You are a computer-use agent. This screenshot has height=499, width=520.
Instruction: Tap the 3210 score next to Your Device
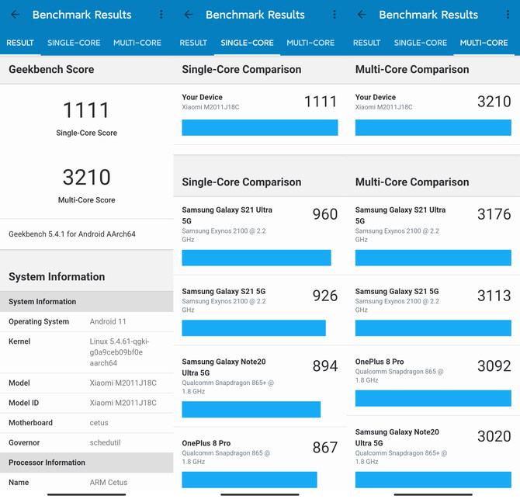[x=494, y=102]
